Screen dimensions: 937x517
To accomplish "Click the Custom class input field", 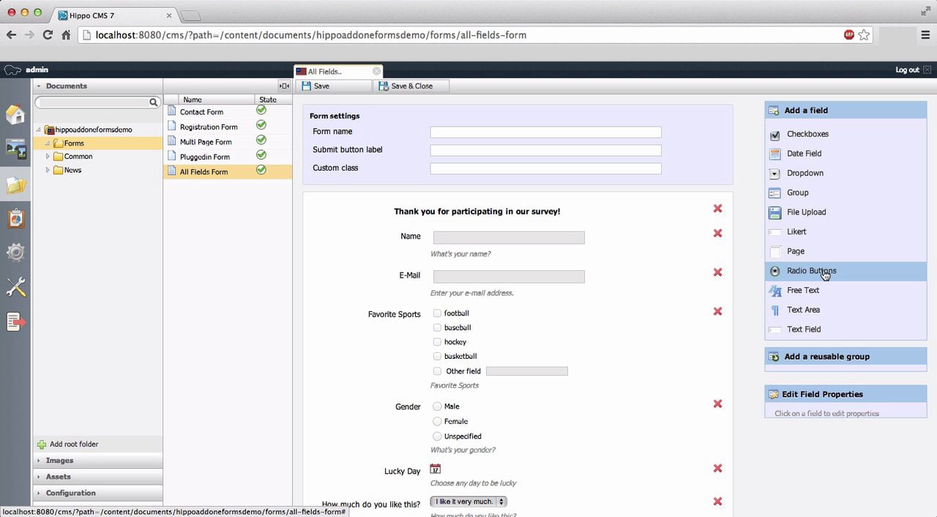I will pos(545,168).
